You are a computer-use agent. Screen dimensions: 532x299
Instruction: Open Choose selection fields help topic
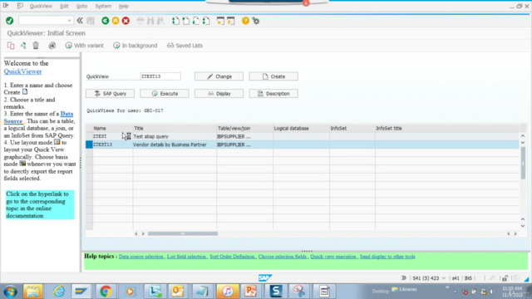click(283, 257)
